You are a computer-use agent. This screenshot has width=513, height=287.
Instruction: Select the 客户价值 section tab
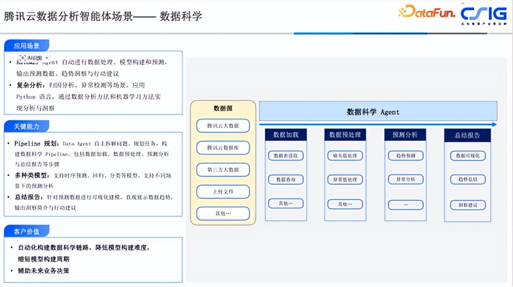[x=26, y=232]
